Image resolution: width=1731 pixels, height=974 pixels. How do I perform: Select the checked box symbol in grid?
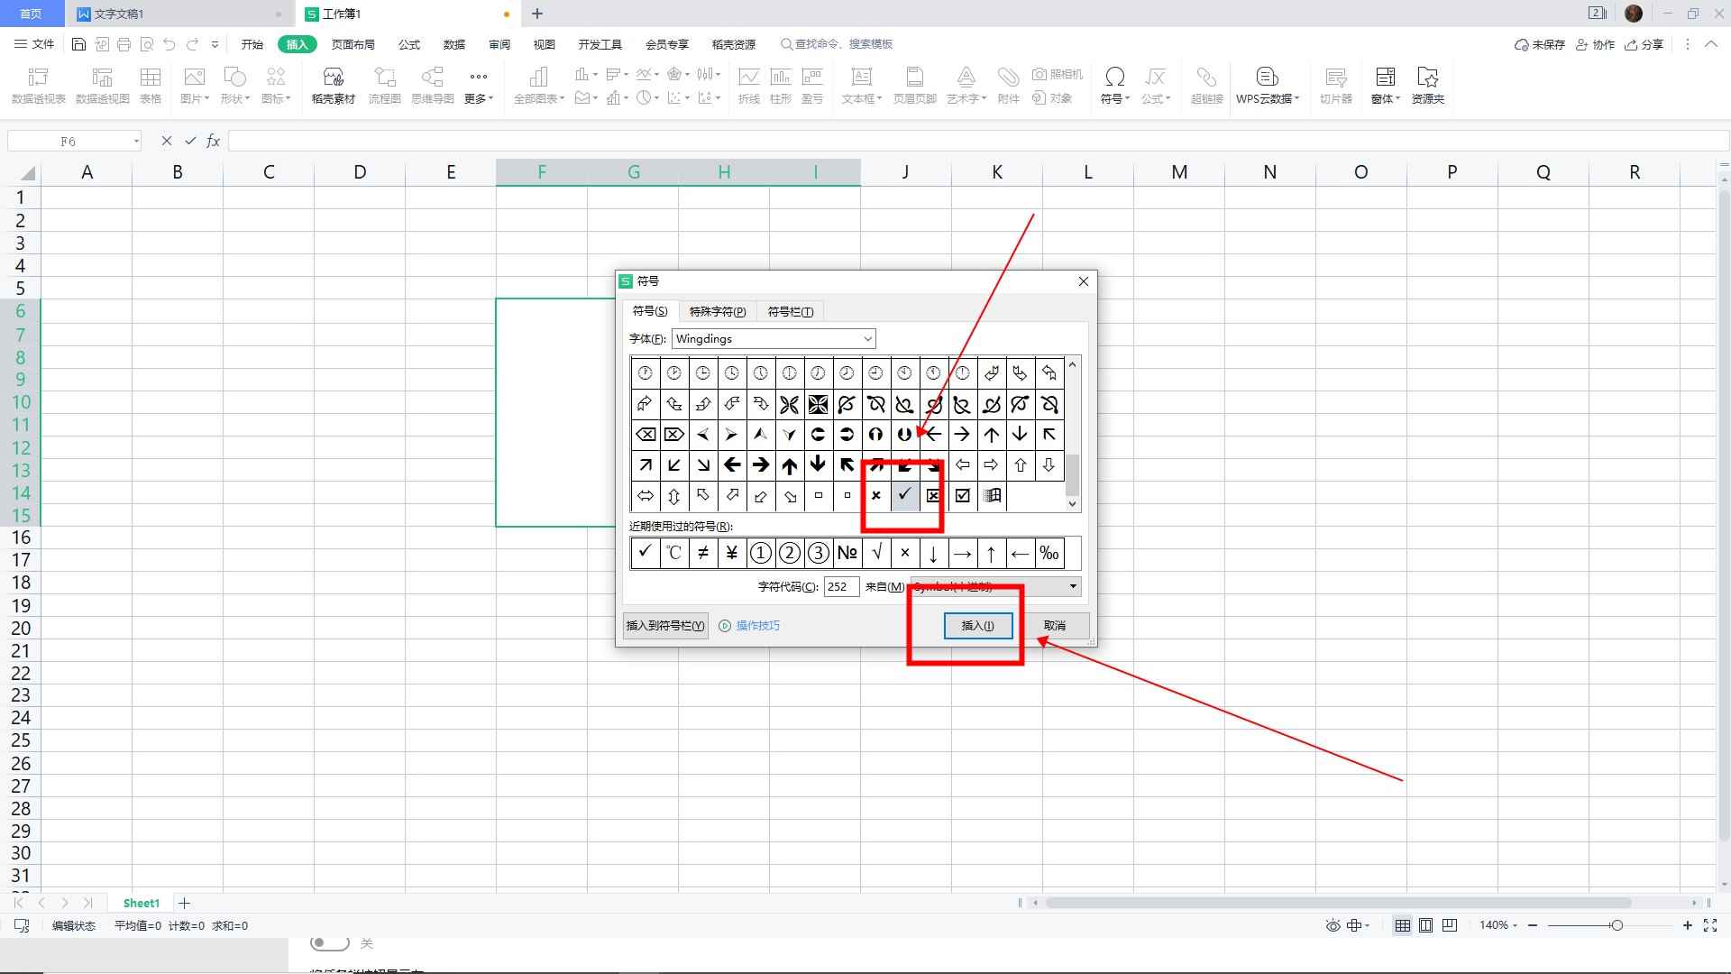(x=962, y=495)
